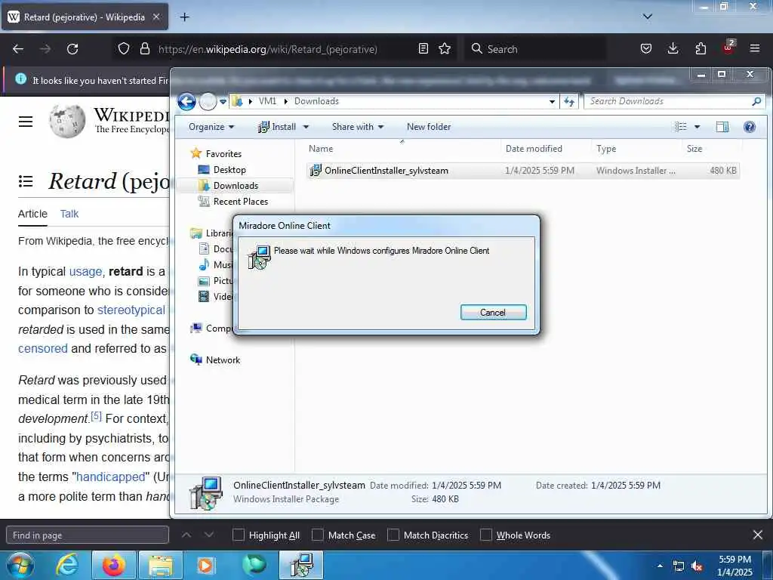The height and width of the screenshot is (580, 773).
Task: Click the Firefox back arrow
Action: pos(18,49)
